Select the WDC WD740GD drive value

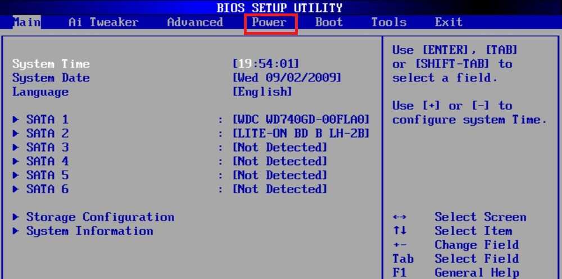click(x=301, y=120)
